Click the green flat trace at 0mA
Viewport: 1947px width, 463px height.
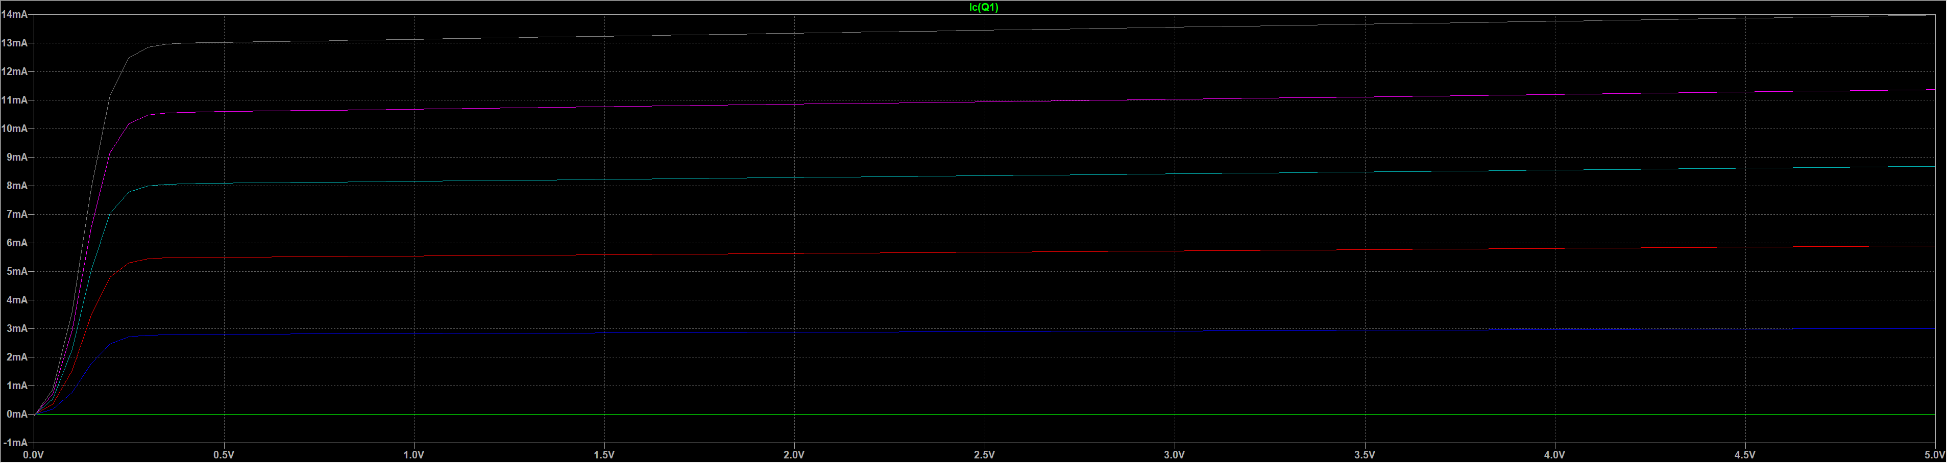[983, 415]
